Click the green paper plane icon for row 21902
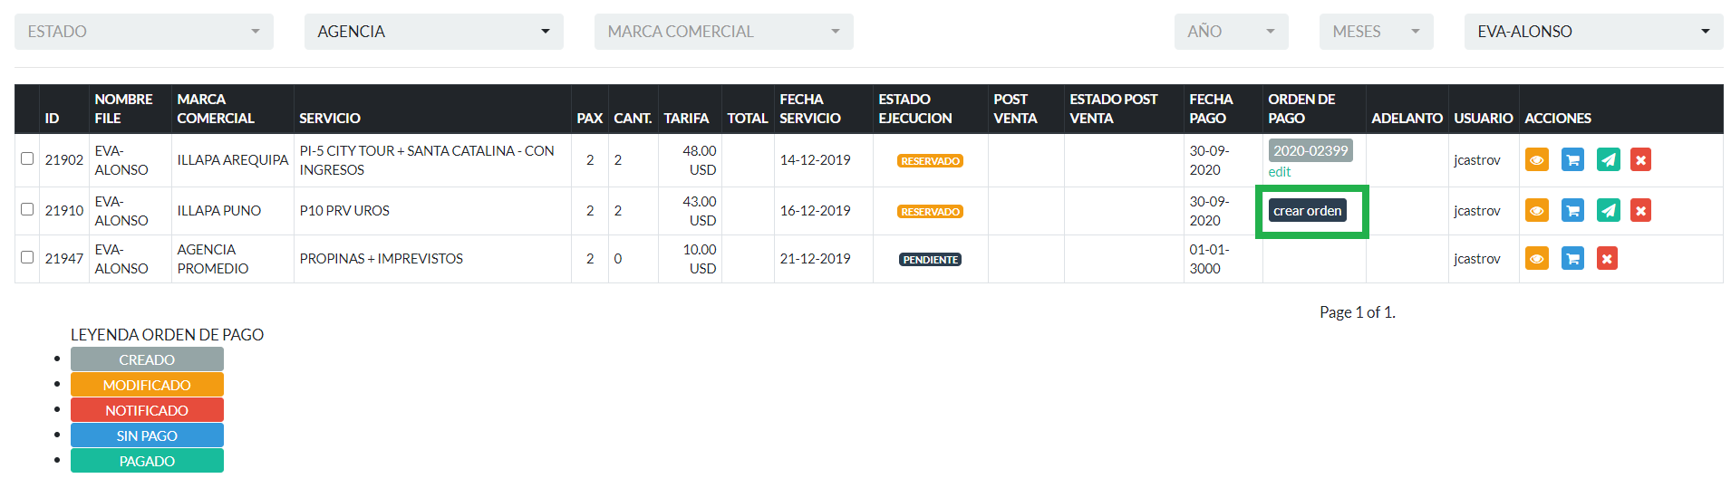 tap(1608, 160)
